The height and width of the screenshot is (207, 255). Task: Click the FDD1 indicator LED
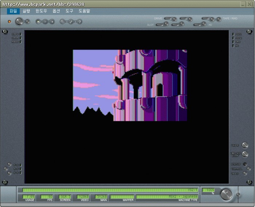pyautogui.click(x=233, y=34)
